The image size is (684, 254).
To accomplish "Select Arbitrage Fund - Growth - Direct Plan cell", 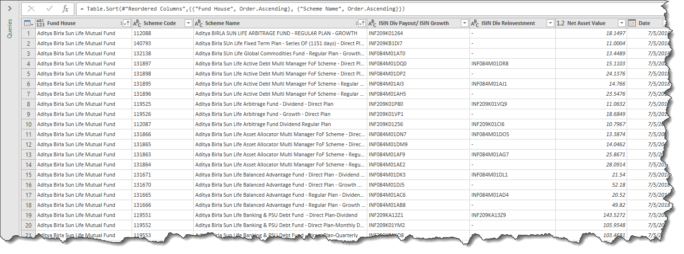I will 280,114.
